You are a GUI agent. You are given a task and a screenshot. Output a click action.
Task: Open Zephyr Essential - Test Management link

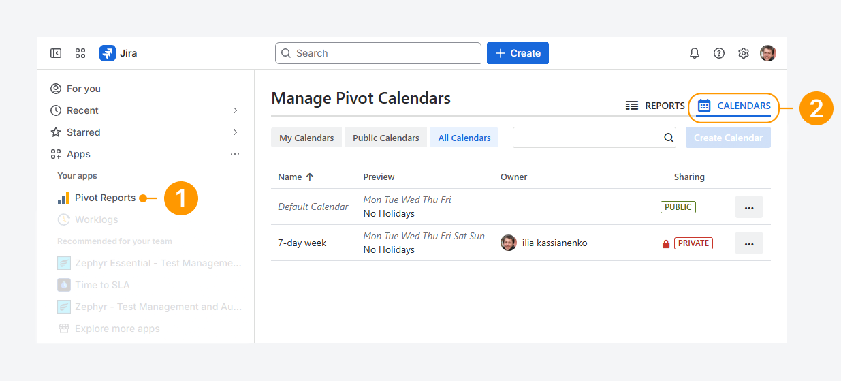click(x=158, y=263)
